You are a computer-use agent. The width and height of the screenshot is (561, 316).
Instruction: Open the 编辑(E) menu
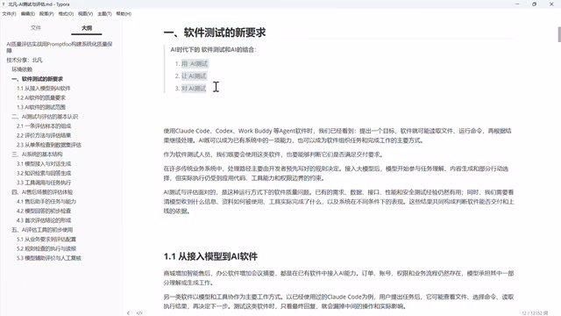[27, 14]
